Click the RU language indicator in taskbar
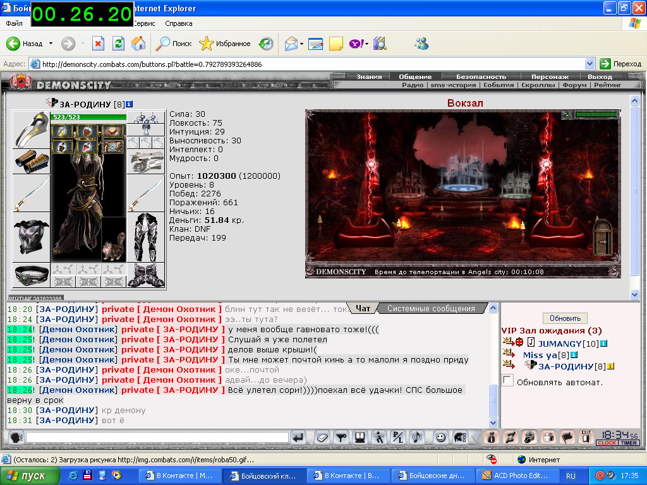This screenshot has height=485, width=647. tap(571, 476)
